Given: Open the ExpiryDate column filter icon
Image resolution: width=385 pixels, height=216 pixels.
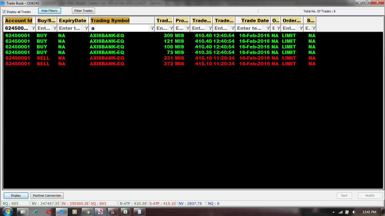Looking at the screenshot, I should click(x=86, y=28).
